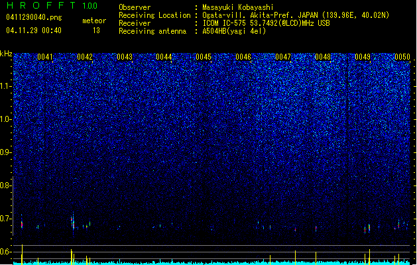This screenshot has width=417, height=265.
Task: Click the meteor count 13
Action: tap(96, 30)
